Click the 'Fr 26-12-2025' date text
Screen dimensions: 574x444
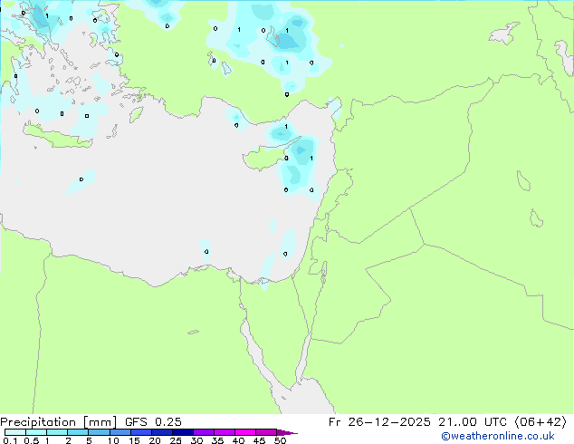click(379, 422)
